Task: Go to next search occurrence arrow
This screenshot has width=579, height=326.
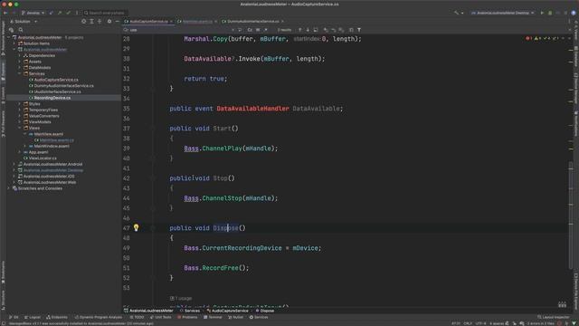Action: [x=308, y=30]
